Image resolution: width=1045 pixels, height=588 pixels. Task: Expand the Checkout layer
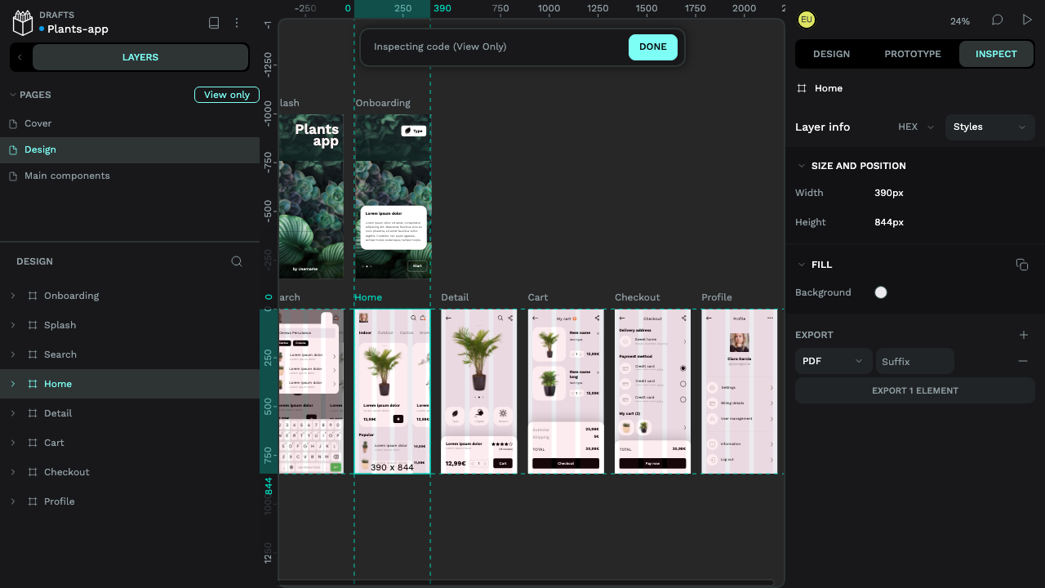pos(13,472)
